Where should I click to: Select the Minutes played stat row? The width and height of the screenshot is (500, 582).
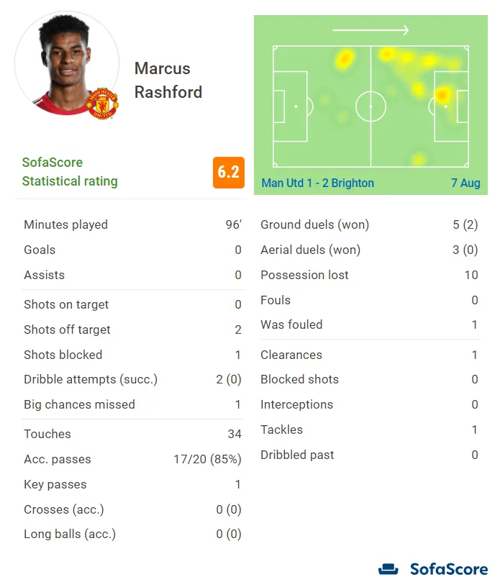(132, 224)
